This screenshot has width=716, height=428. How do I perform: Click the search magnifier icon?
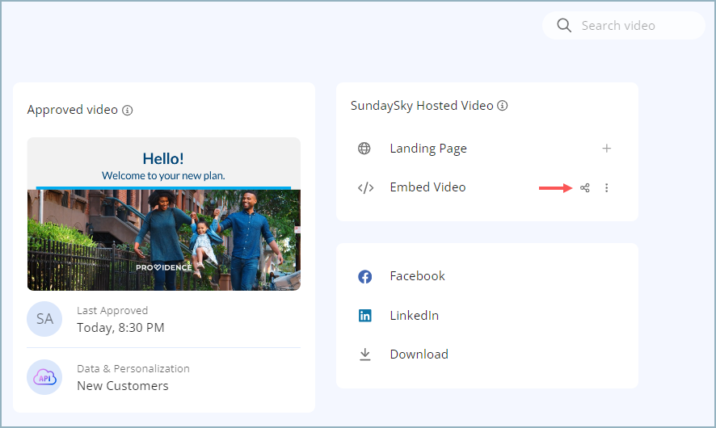564,26
